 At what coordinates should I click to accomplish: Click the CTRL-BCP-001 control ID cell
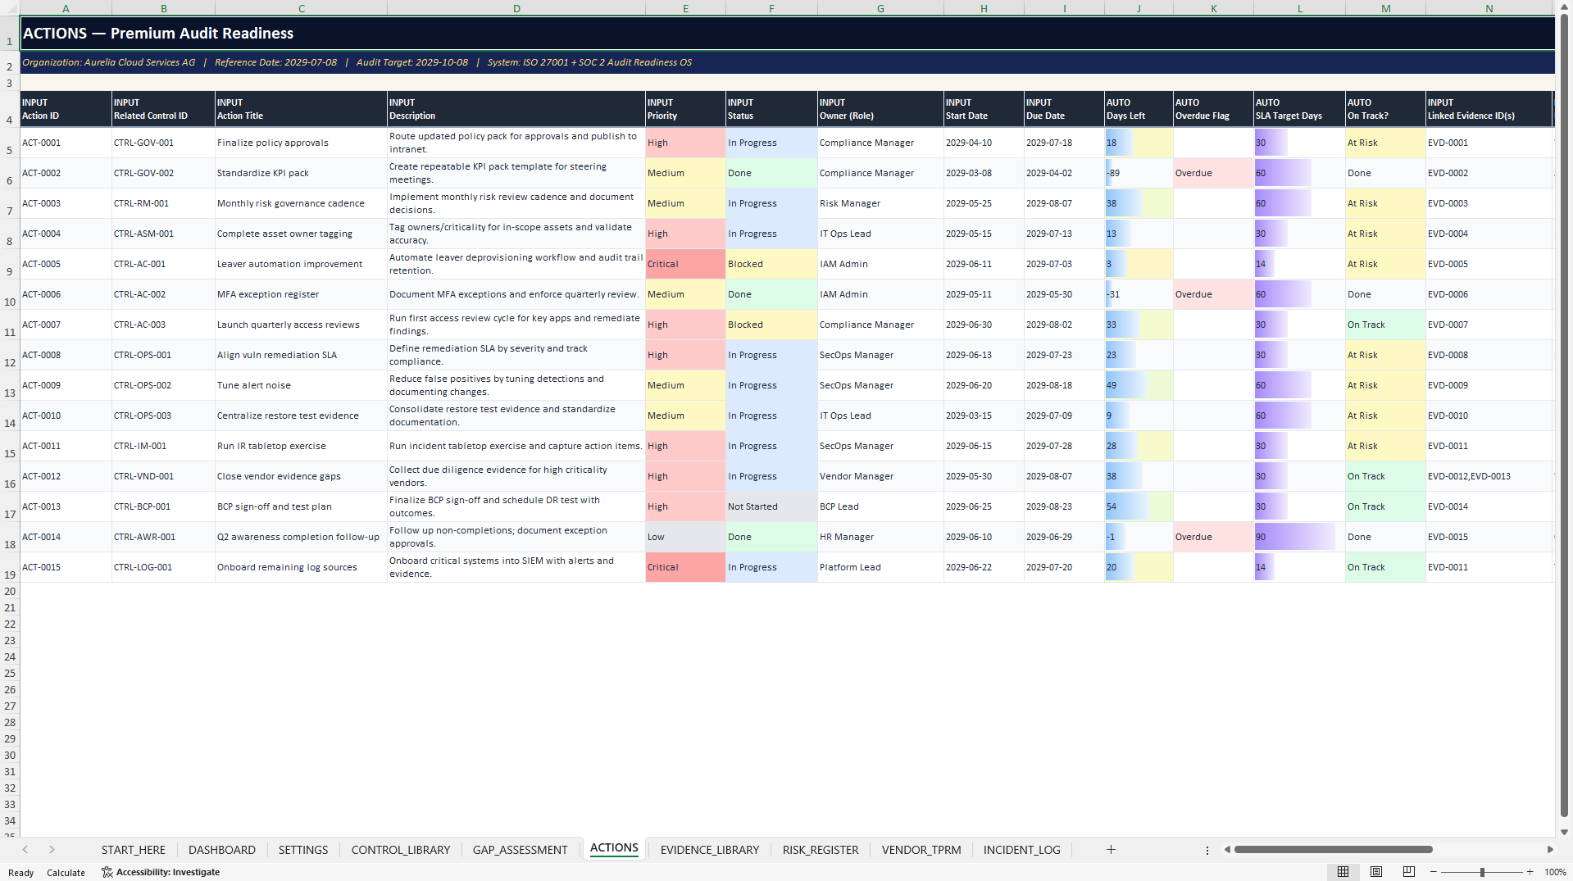[x=163, y=506]
